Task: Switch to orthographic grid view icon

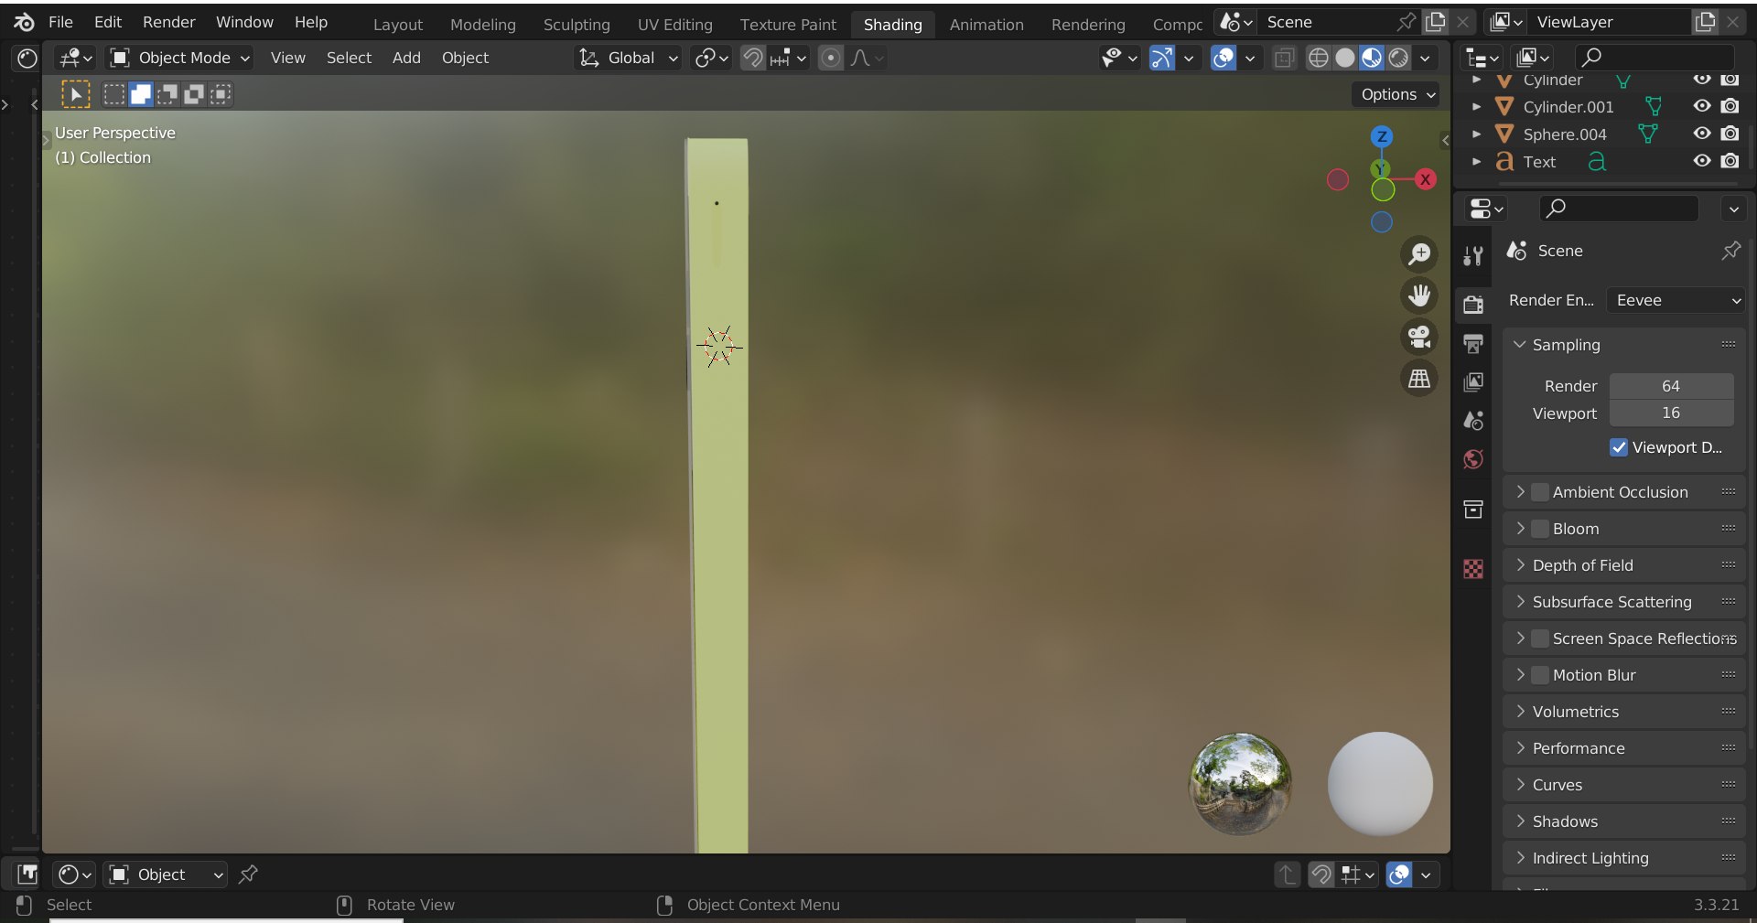Action: pyautogui.click(x=1419, y=378)
